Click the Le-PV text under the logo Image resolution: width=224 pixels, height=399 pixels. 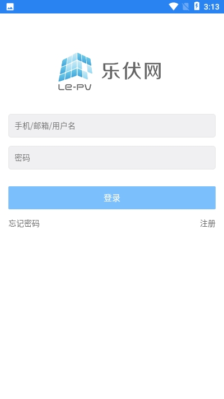74,87
